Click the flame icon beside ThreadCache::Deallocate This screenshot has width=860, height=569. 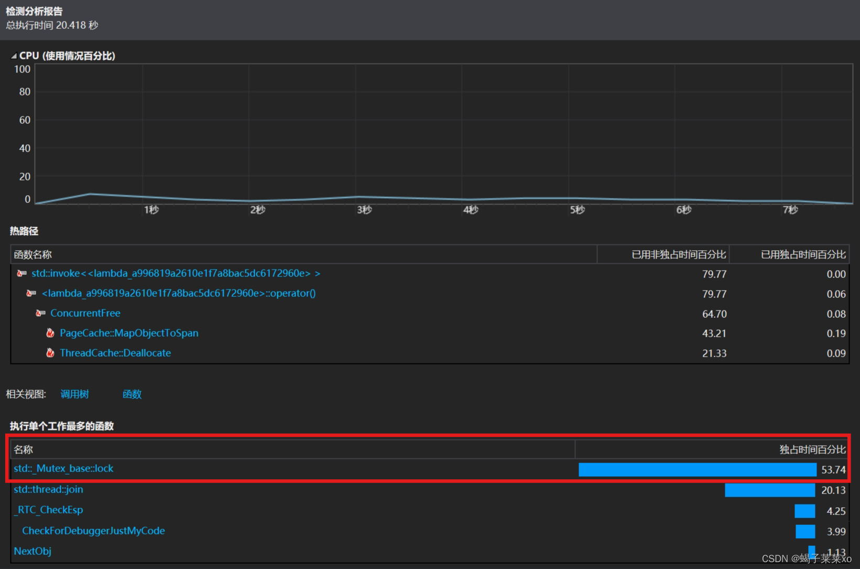tap(50, 353)
